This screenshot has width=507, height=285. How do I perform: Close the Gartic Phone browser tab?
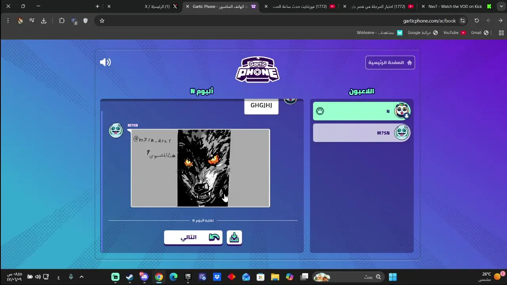pos(187,6)
